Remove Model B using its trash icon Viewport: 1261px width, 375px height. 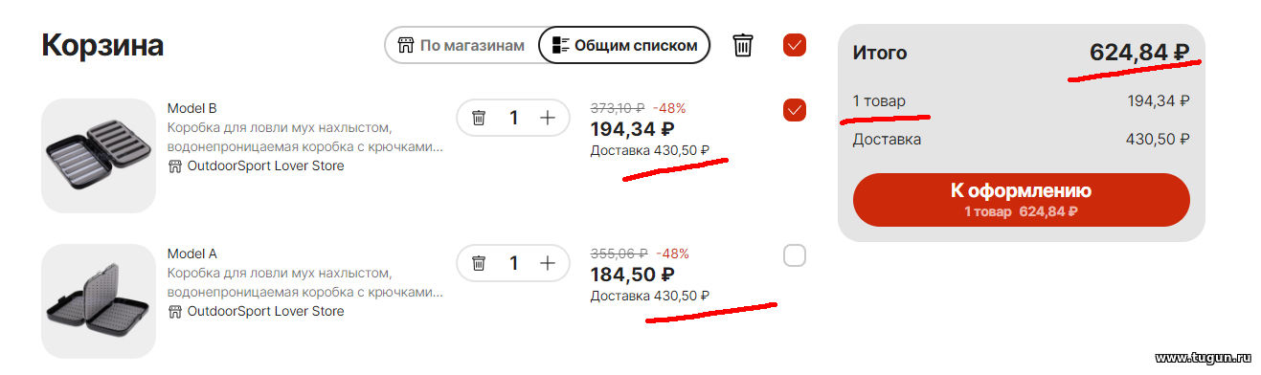(x=479, y=118)
